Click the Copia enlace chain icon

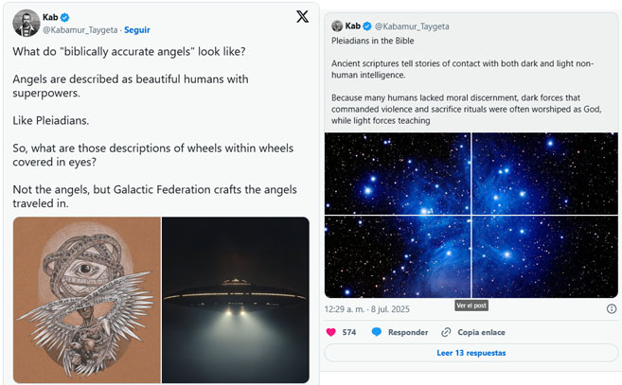446,332
